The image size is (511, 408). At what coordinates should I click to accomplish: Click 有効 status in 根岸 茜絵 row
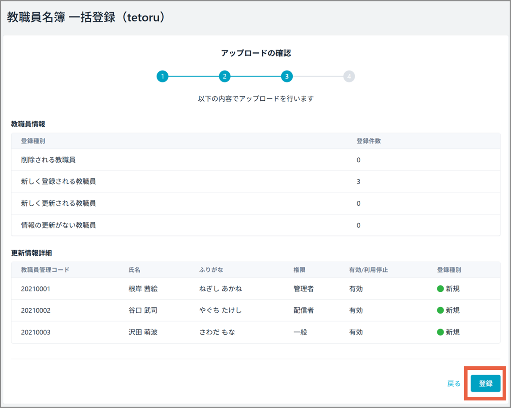pos(356,289)
